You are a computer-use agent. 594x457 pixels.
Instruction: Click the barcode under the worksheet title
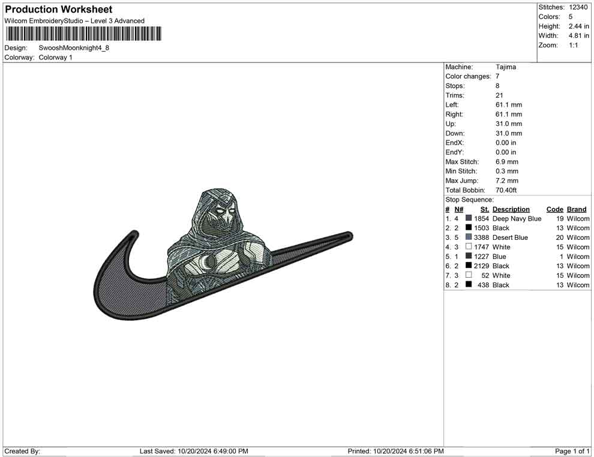point(83,34)
